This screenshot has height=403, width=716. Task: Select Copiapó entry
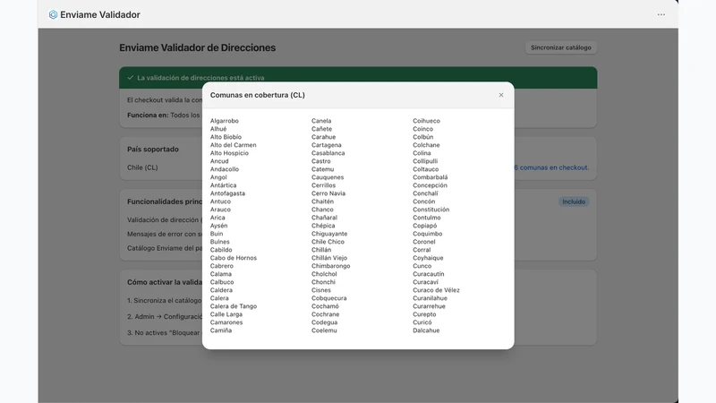[x=424, y=226]
